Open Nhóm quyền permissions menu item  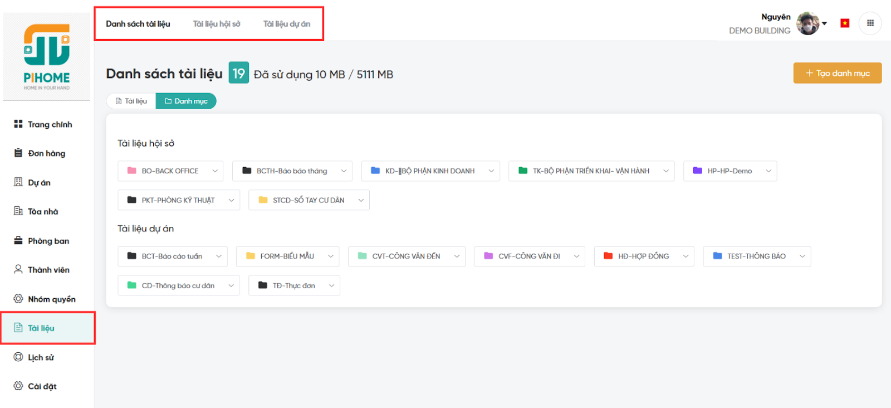coord(51,299)
